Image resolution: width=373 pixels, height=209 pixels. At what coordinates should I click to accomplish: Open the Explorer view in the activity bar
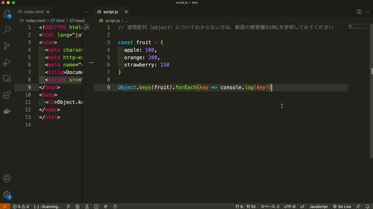coord(7,14)
